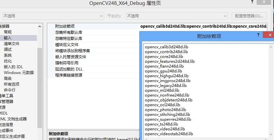
Task: Select 高级 in the linker tree
Action: 8,78
